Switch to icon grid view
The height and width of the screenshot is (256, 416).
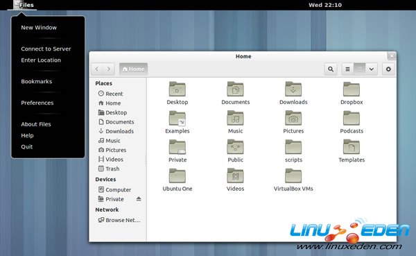click(359, 69)
